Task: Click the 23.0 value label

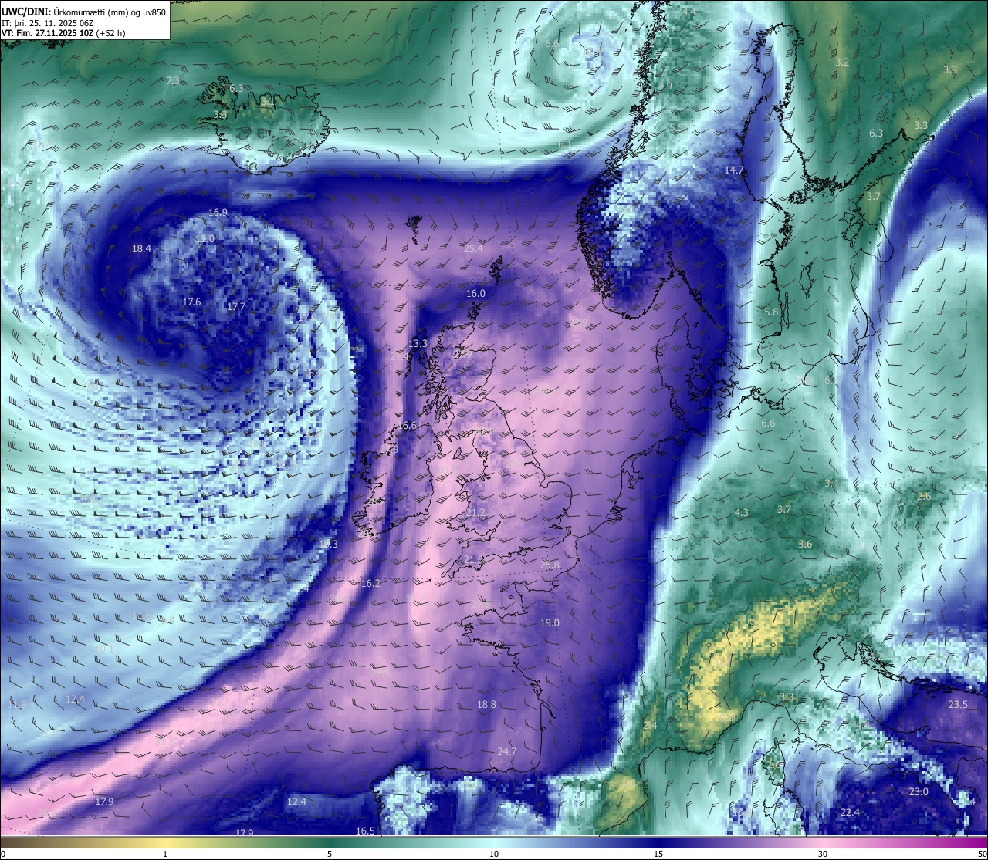Action: [x=919, y=791]
